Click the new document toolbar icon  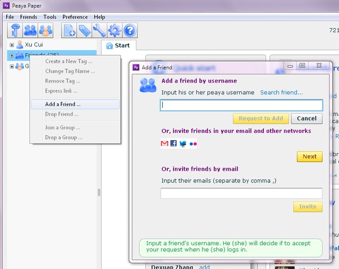[x=69, y=31]
